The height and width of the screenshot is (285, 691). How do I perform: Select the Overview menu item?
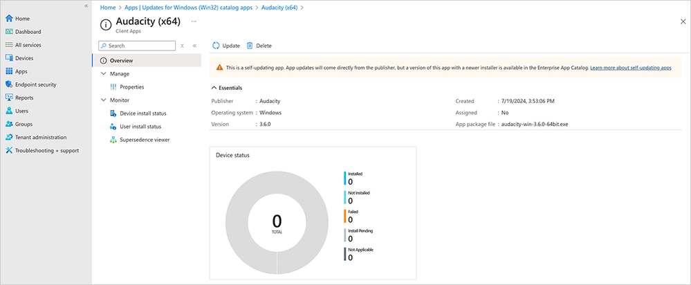pyautogui.click(x=121, y=60)
